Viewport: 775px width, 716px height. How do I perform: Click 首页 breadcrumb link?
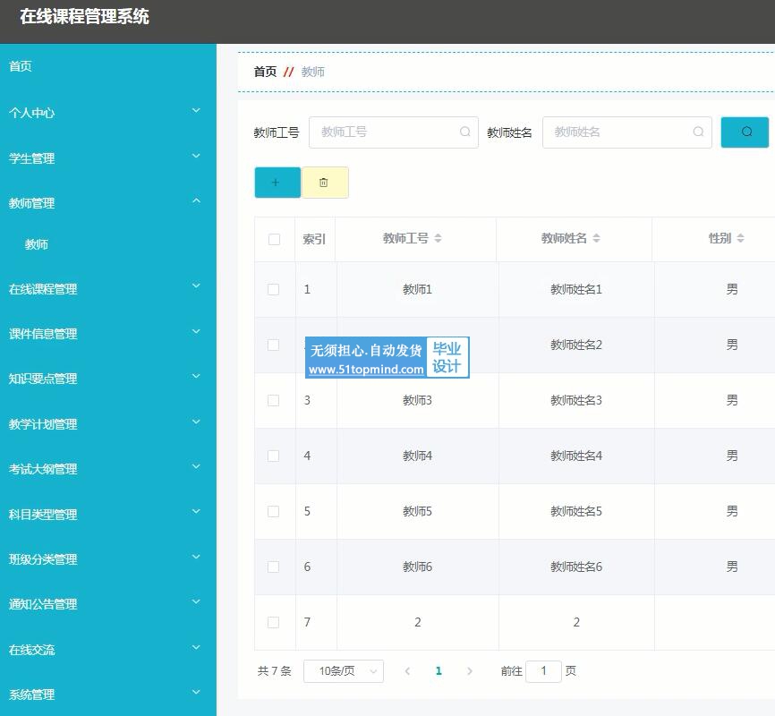(265, 72)
